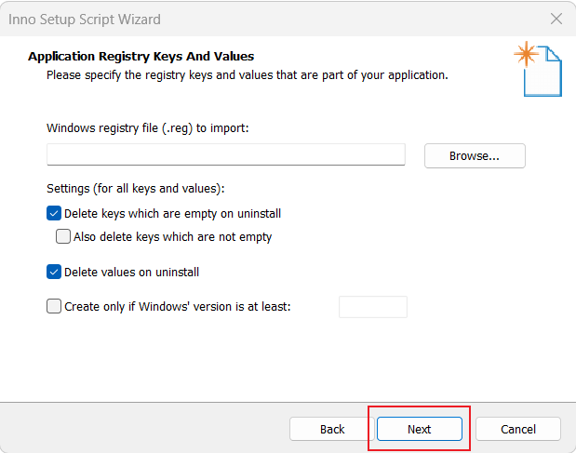
Task: Click the Inno Setup Script Wizard title text
Action: 85,20
